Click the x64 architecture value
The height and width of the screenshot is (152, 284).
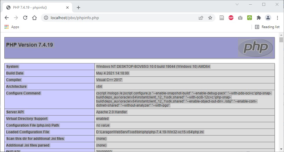pos(99,87)
